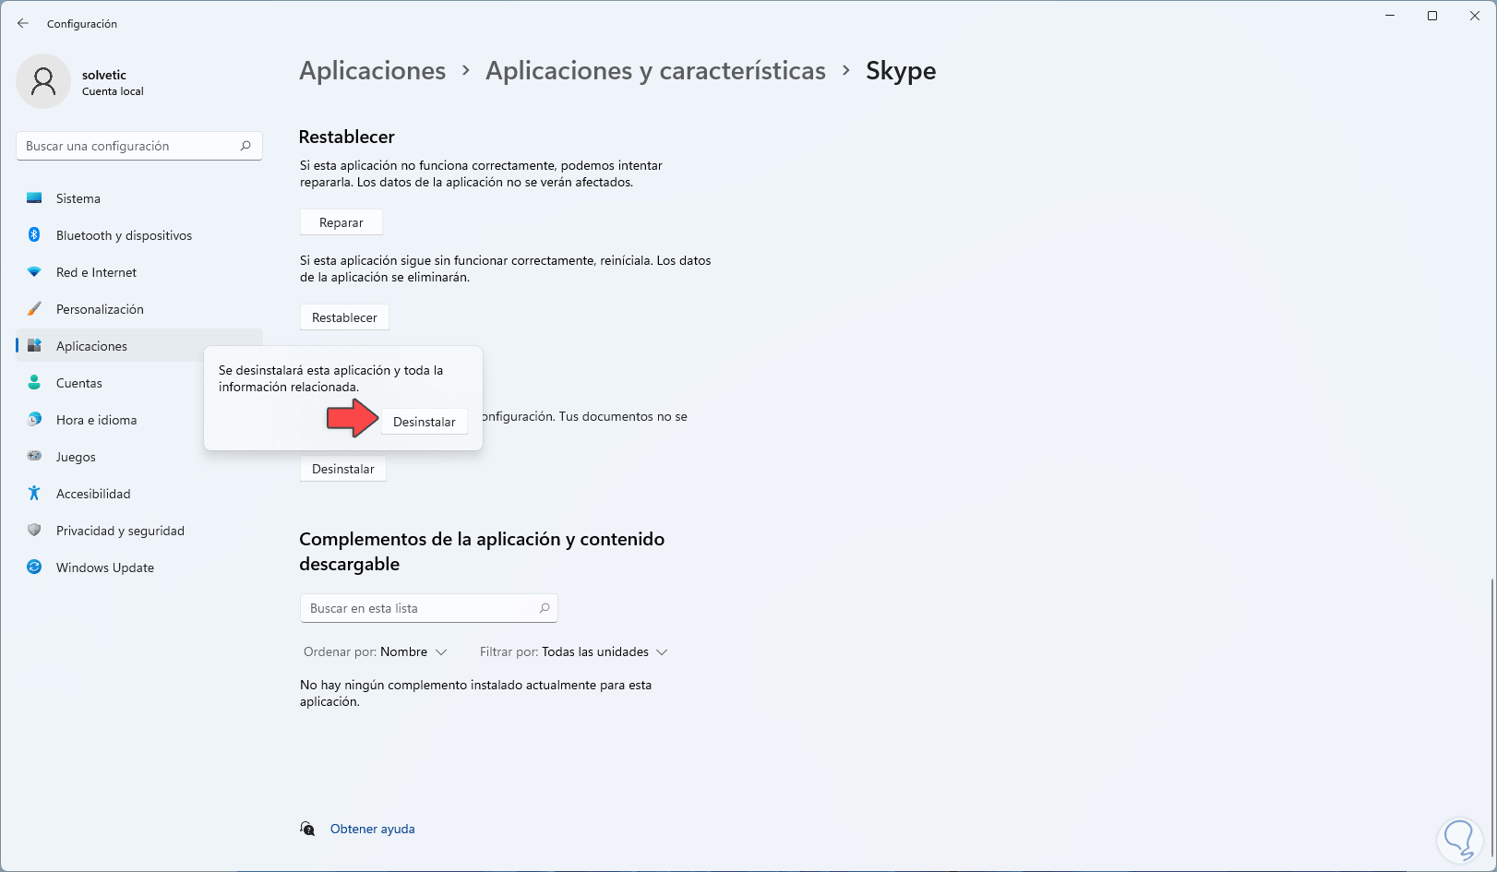
Task: Click the Obtener ayuda help icon
Action: [x=307, y=829]
